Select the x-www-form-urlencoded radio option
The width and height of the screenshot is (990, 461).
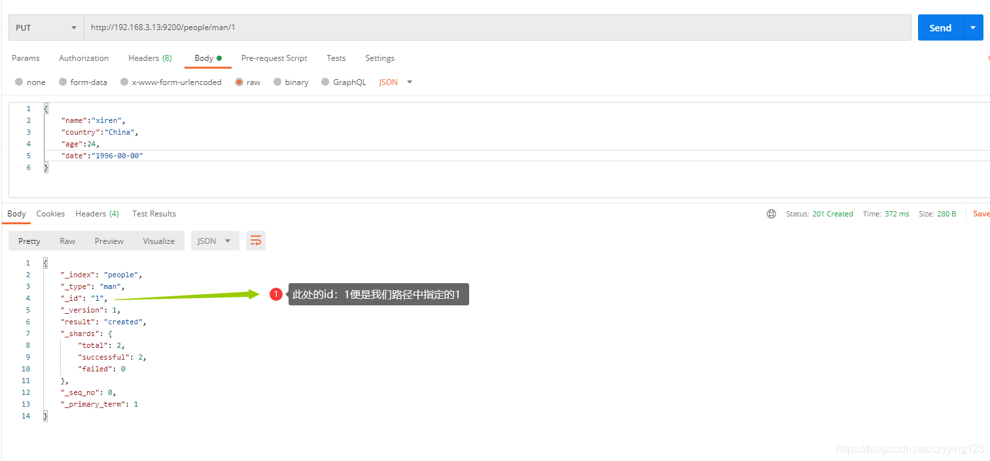coord(123,82)
